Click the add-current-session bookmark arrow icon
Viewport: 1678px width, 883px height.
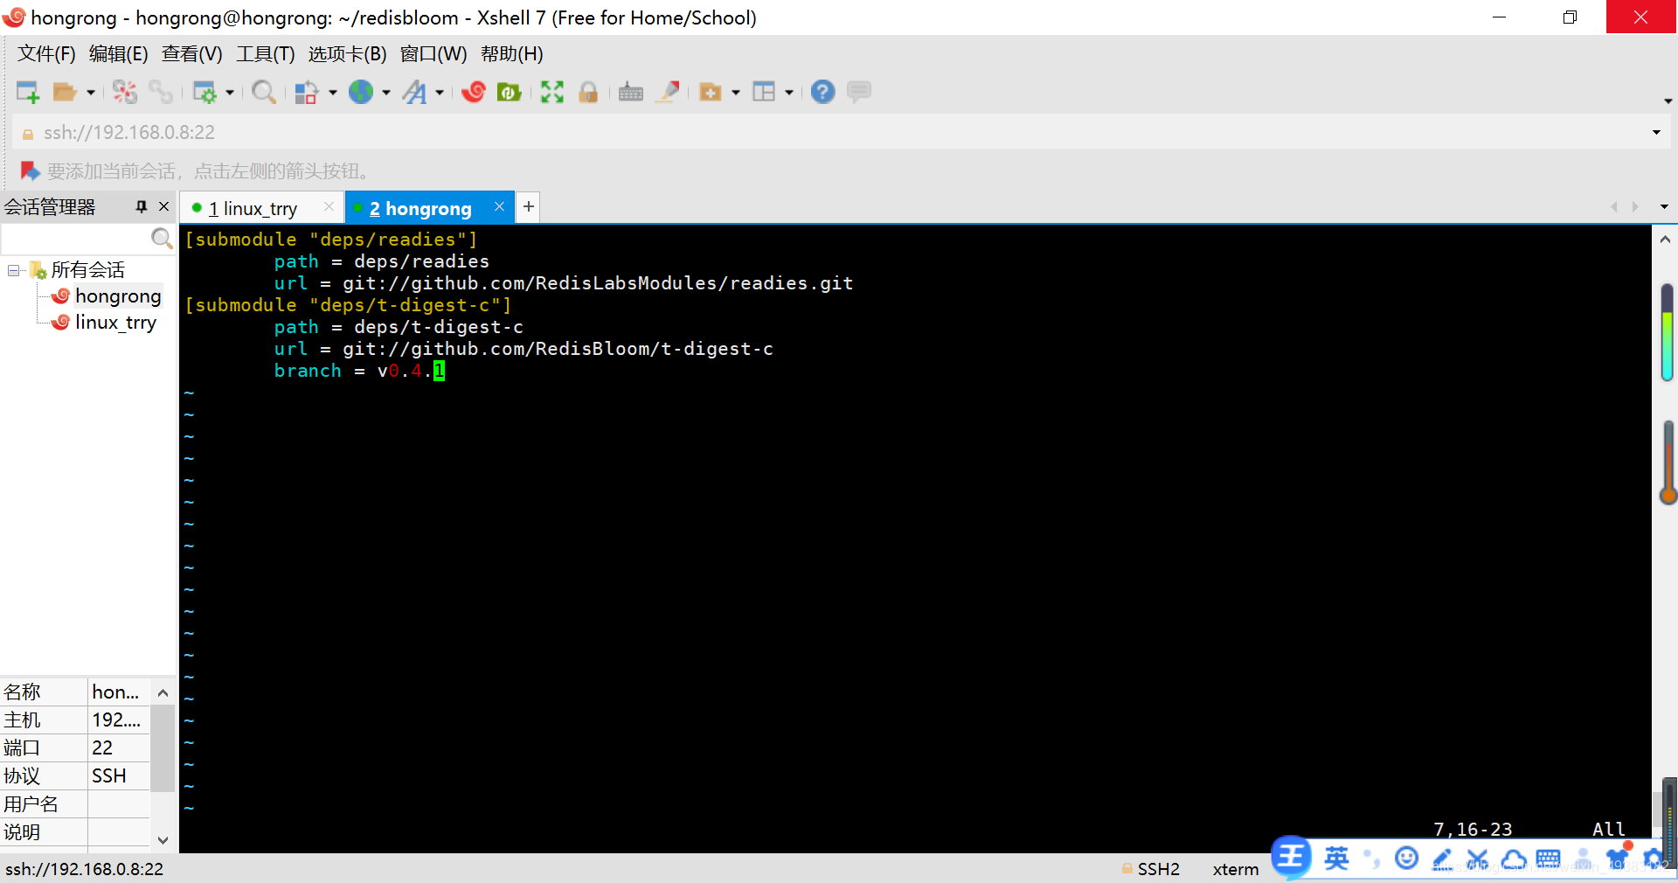pyautogui.click(x=30, y=170)
